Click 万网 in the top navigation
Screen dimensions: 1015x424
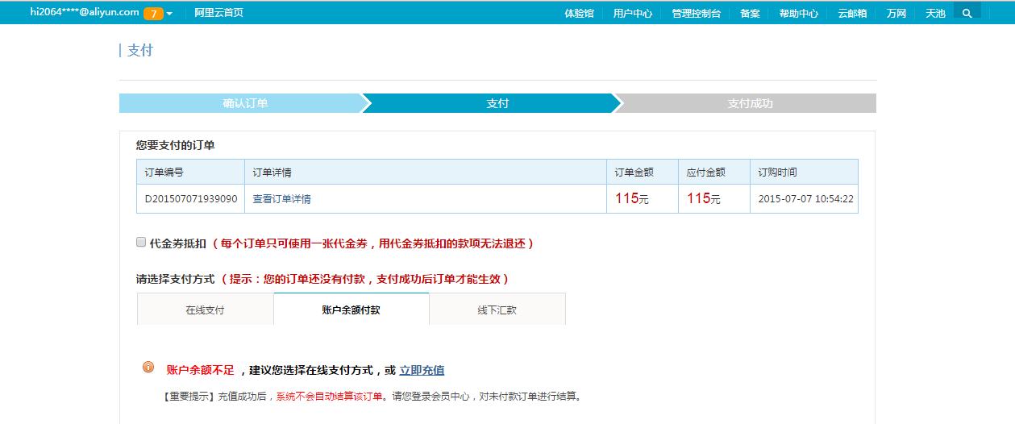pos(896,14)
